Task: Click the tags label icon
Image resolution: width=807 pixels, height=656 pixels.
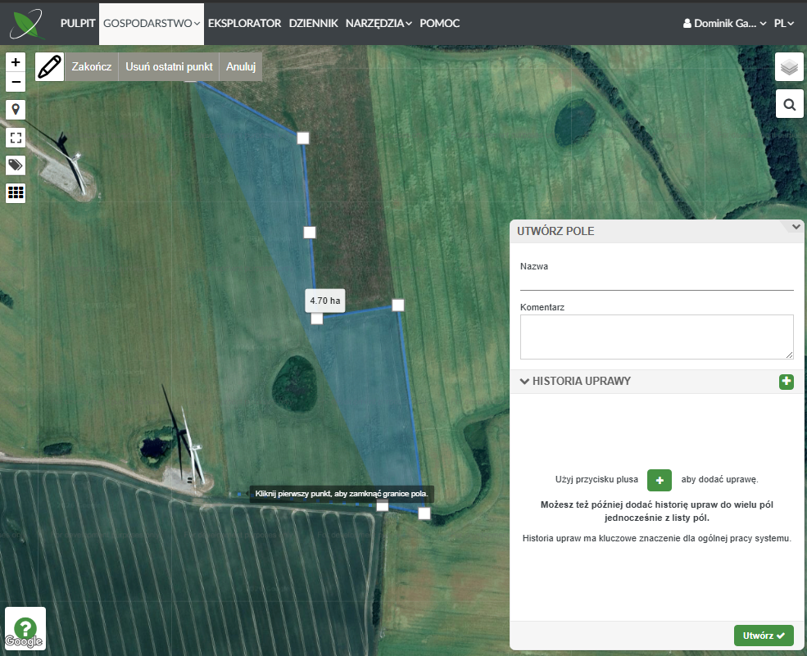Action: (16, 165)
